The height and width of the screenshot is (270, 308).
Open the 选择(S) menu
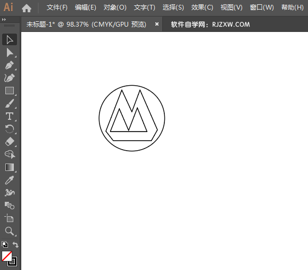click(173, 7)
